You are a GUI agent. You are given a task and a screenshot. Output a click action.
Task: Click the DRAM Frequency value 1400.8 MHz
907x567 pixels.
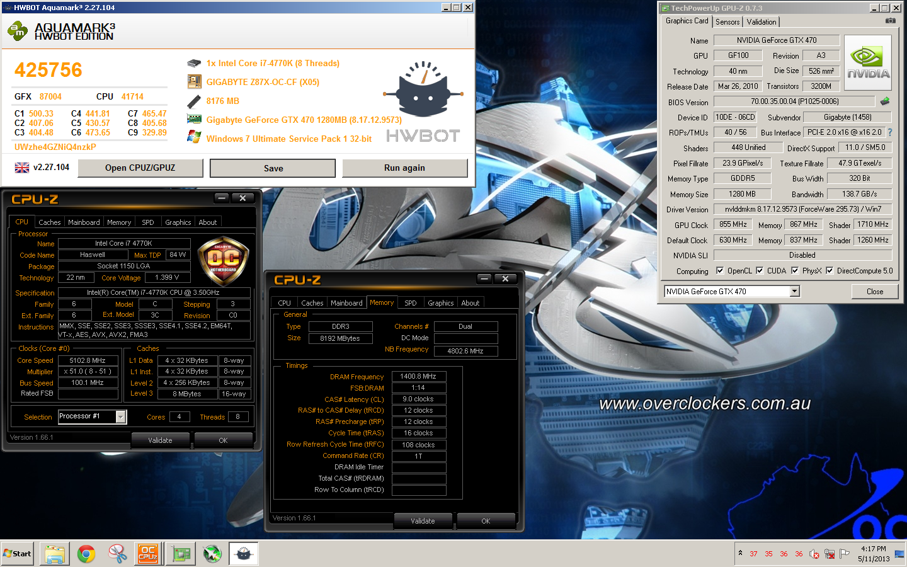[x=418, y=376]
